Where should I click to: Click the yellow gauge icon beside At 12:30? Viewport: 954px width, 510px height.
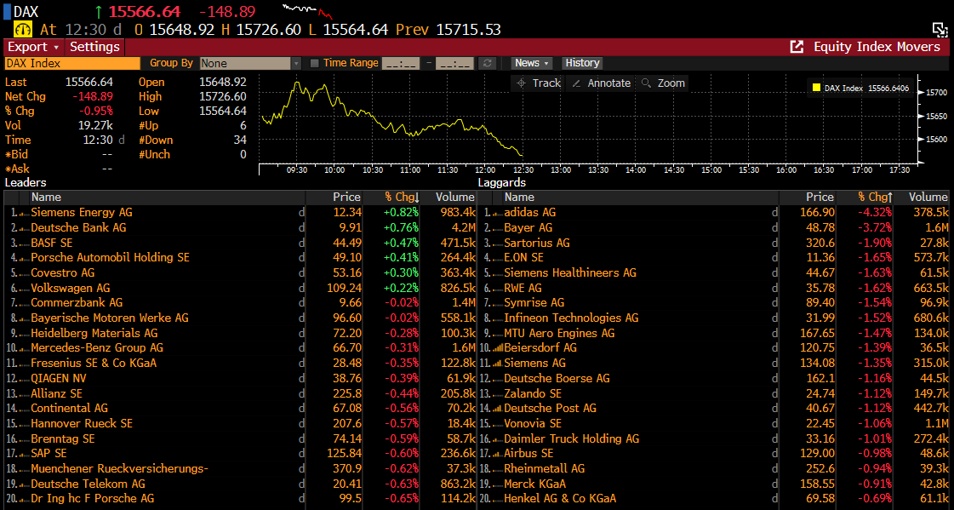(23, 29)
